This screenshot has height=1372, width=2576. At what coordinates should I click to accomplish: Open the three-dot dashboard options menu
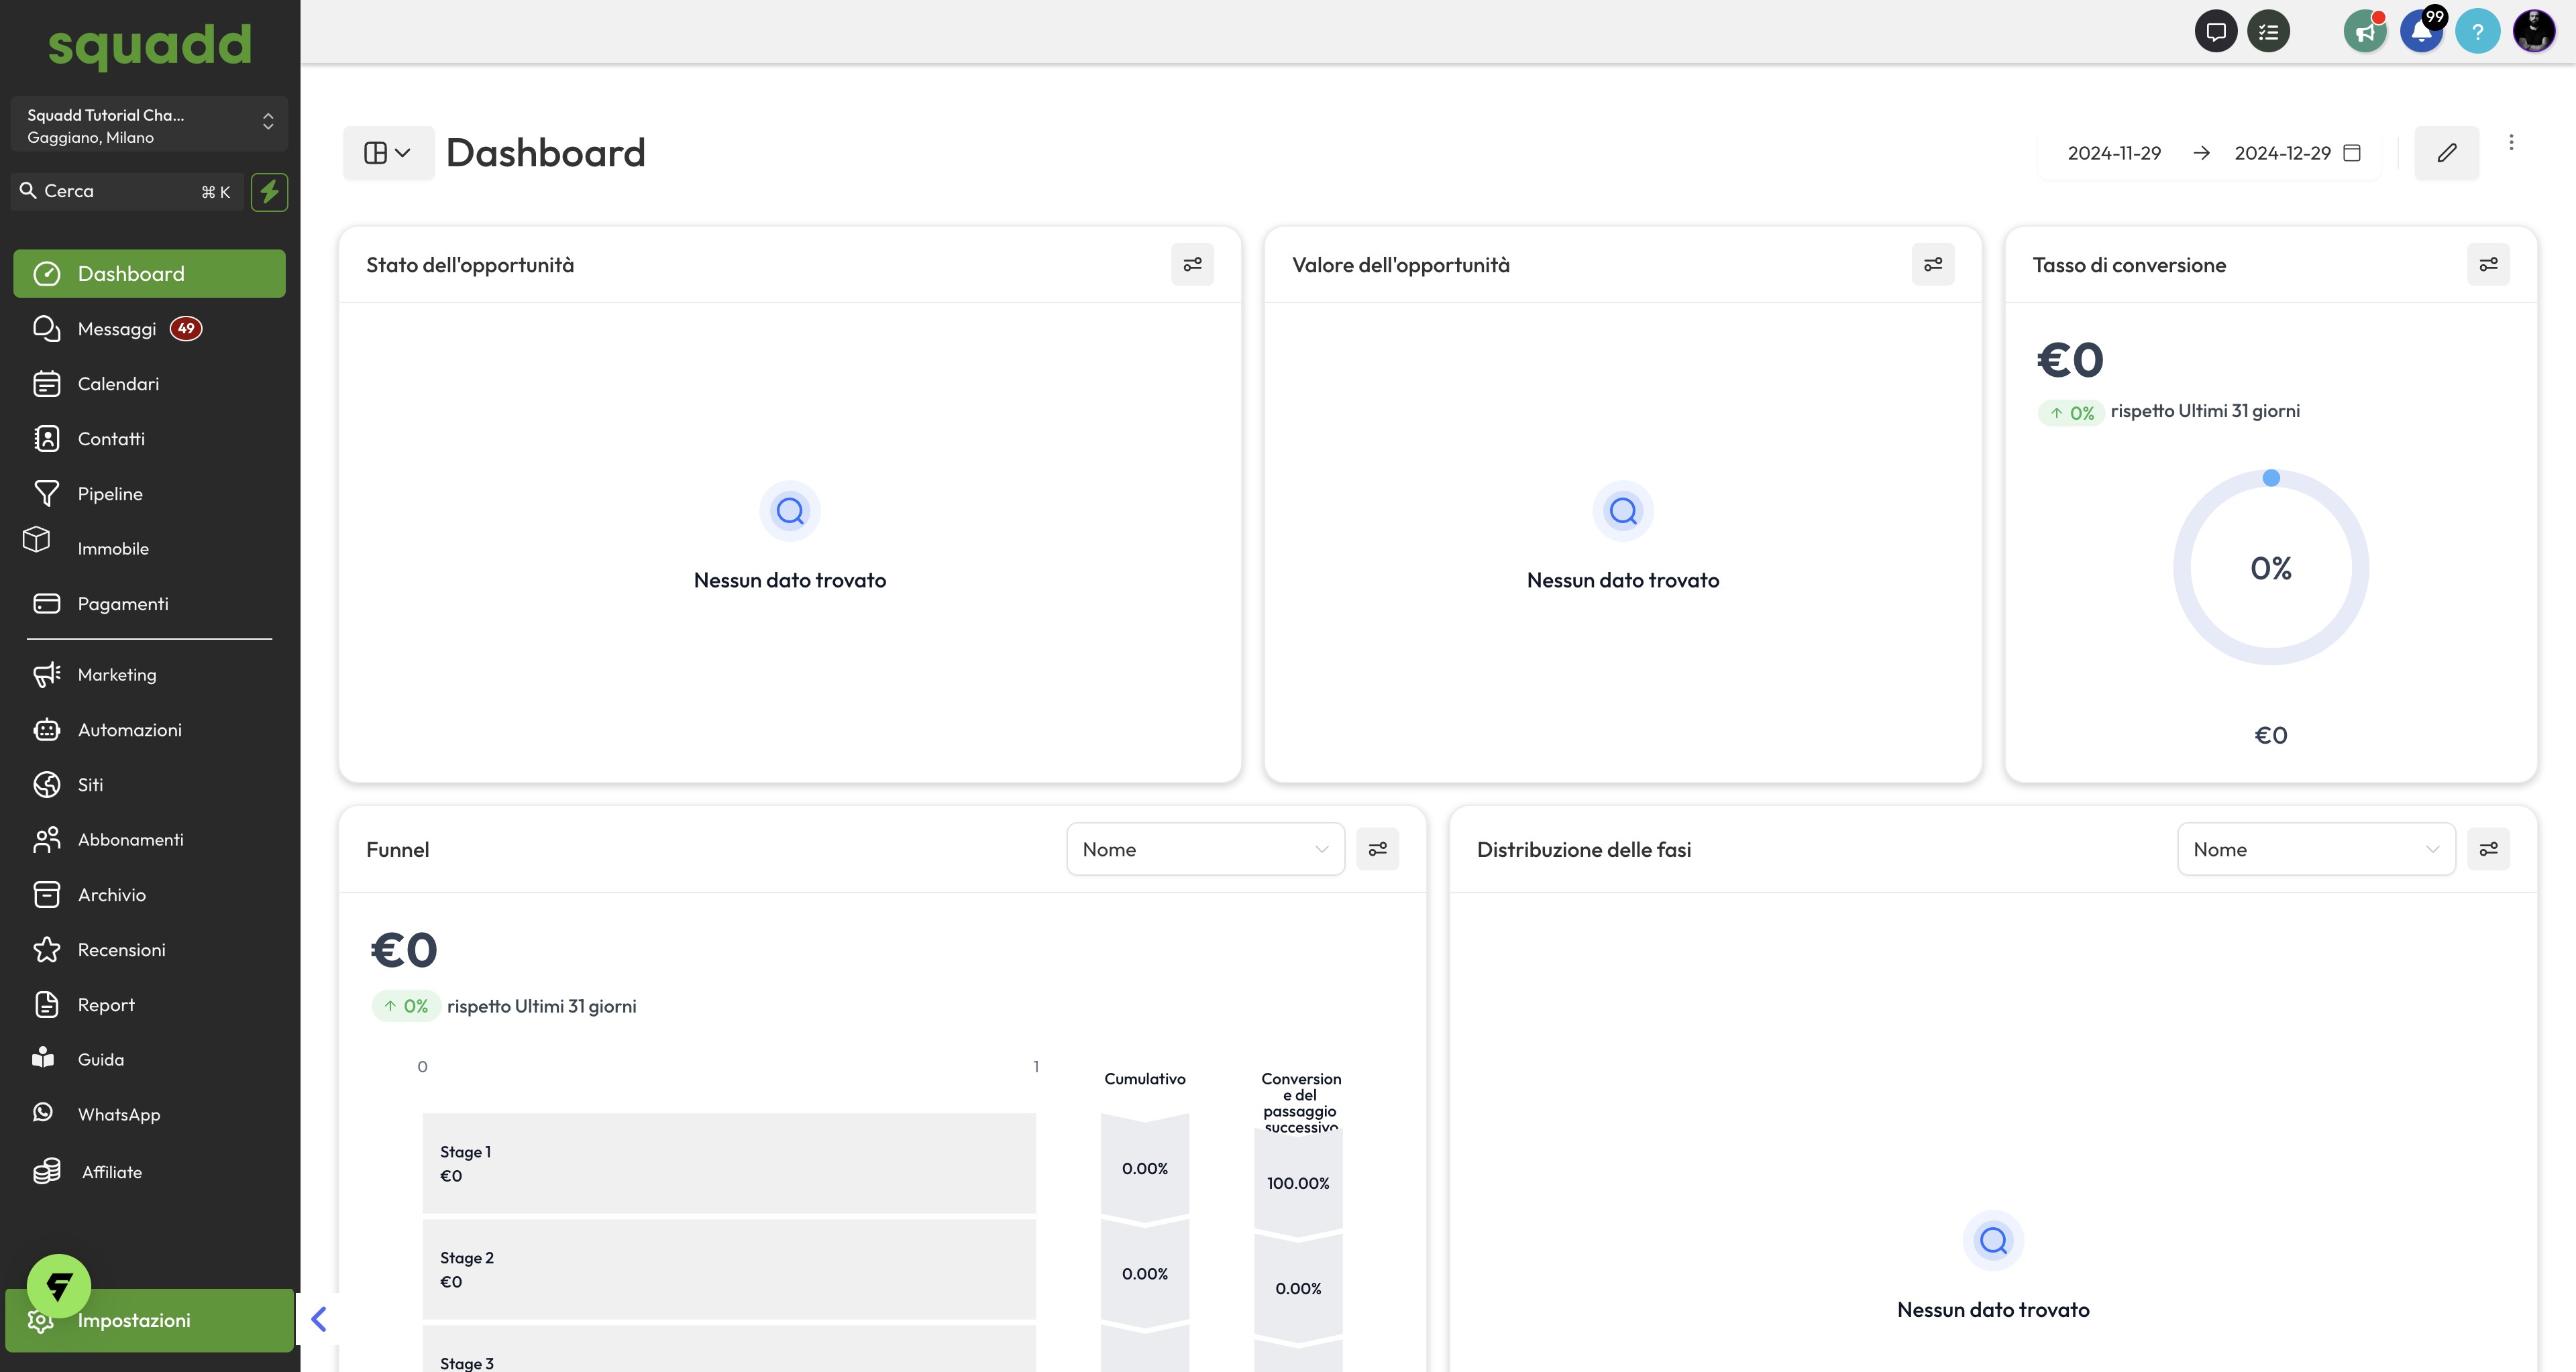[2511, 143]
